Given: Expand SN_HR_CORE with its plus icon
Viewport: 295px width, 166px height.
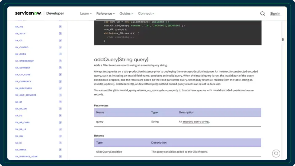Looking at the screenshot, I should 60,122.
